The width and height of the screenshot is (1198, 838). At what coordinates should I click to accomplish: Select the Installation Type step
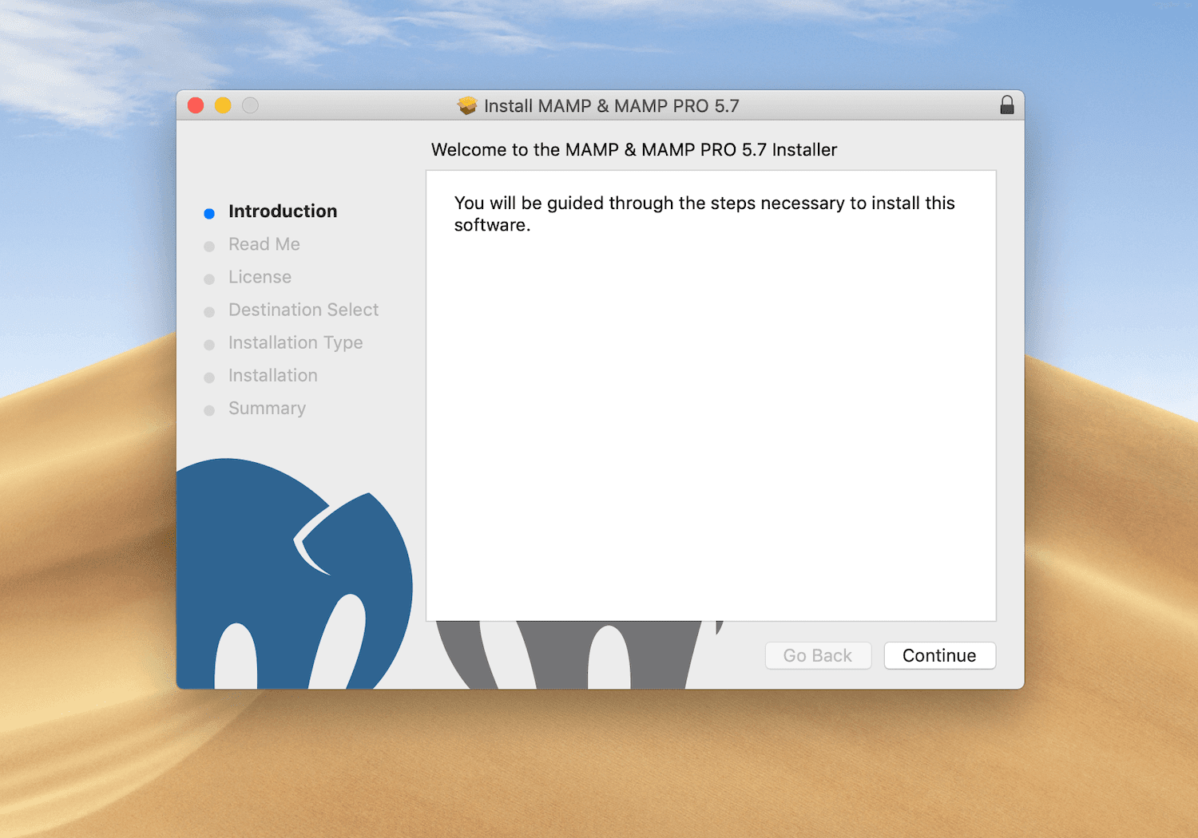coord(296,342)
